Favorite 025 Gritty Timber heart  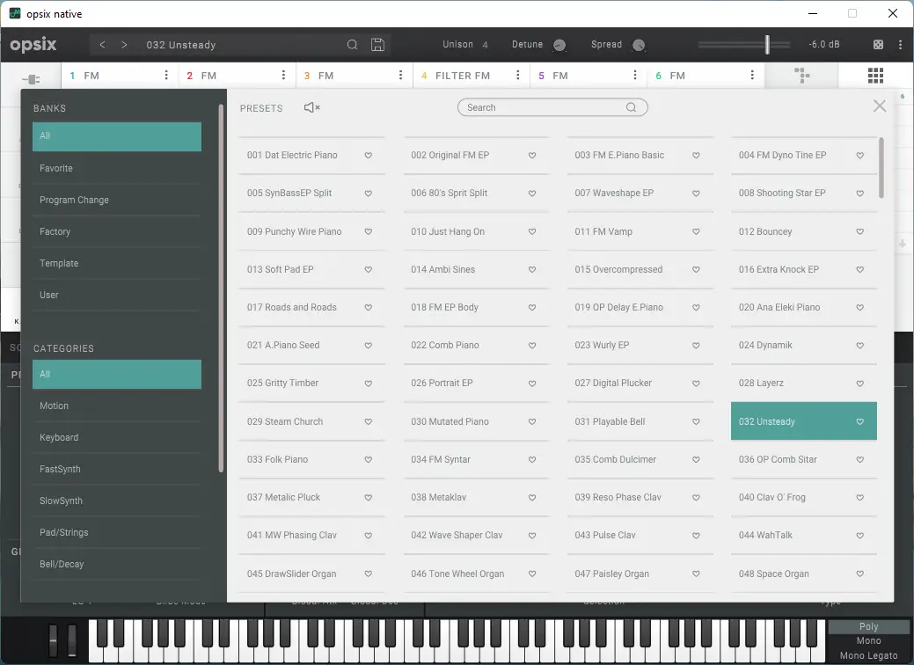pos(369,384)
